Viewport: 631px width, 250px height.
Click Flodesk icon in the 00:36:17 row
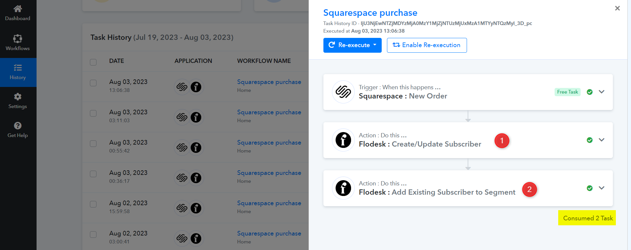(196, 178)
